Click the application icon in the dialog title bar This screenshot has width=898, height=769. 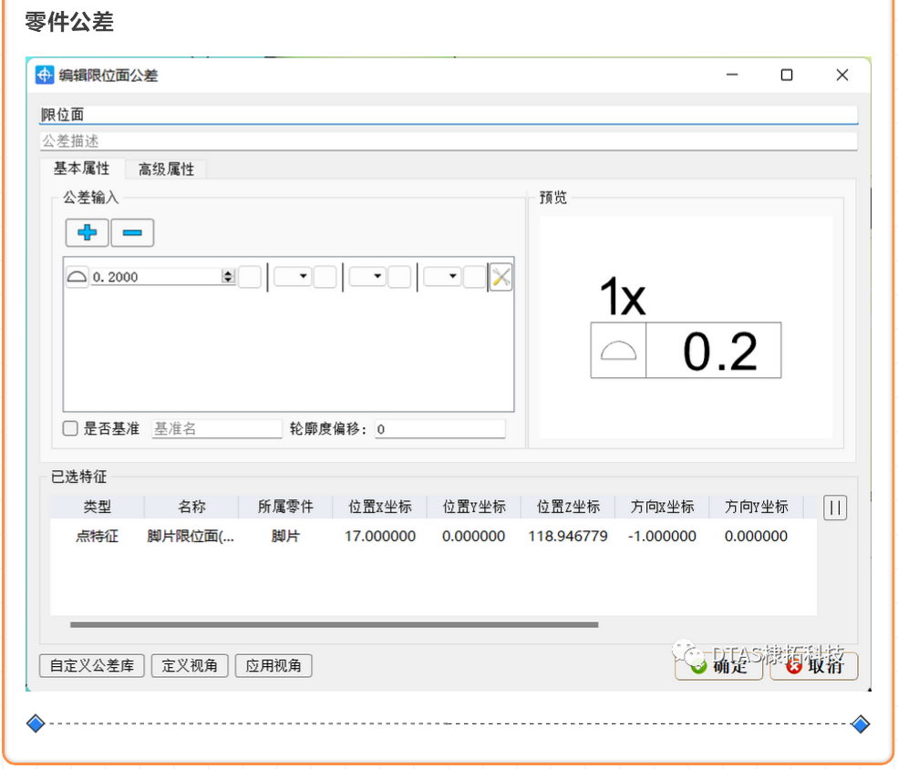click(x=45, y=75)
